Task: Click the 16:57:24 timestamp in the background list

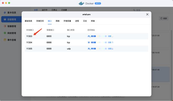Action: (x=156, y=87)
